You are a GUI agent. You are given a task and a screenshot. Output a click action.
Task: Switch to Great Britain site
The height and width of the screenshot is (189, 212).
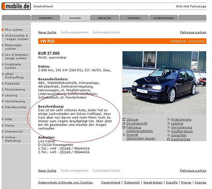[152, 182]
